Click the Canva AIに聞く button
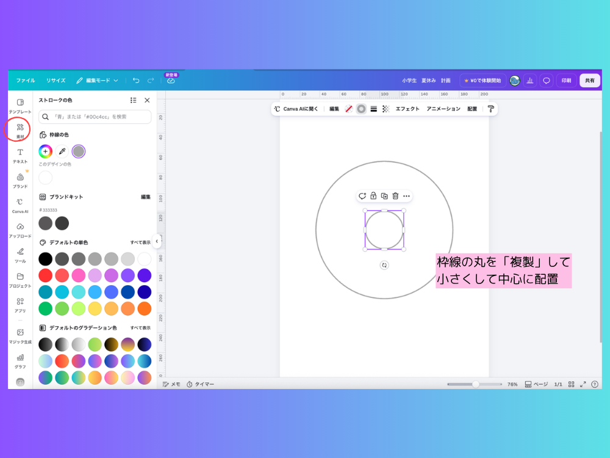 click(x=296, y=109)
